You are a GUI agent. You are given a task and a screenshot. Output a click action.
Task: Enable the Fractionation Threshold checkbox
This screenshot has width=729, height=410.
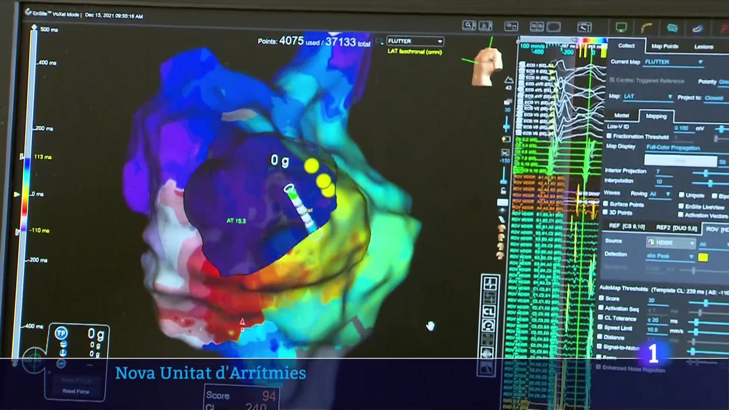coord(609,136)
